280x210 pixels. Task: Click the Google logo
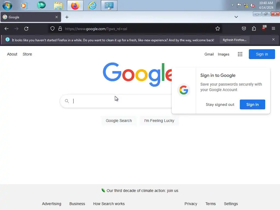tap(137, 74)
